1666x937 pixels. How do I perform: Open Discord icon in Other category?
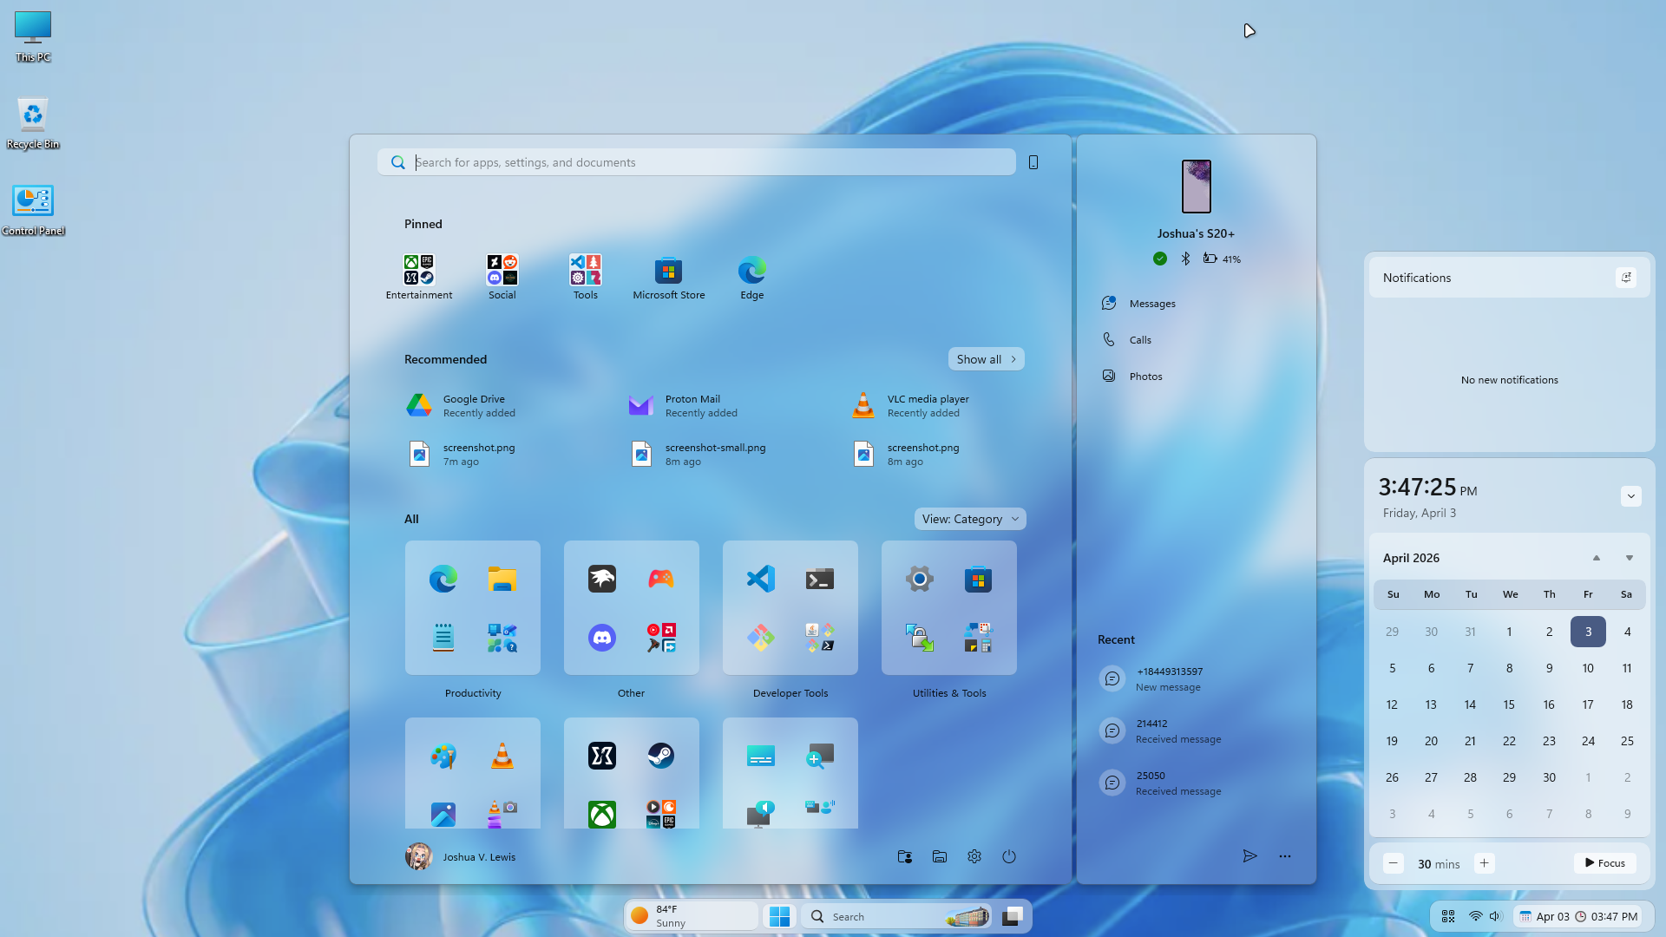[602, 639]
